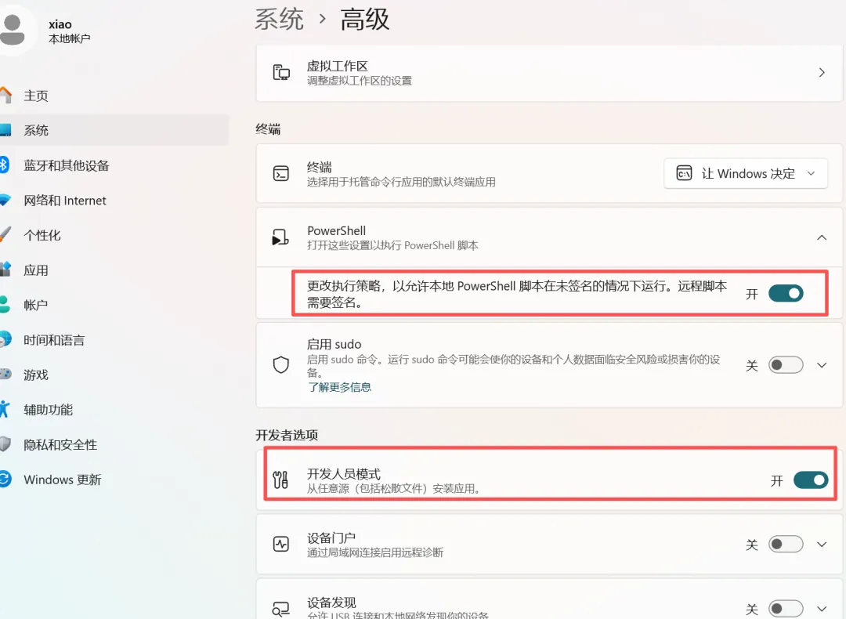
Task: Enable the 启用 sudo toggle
Action: pos(786,365)
